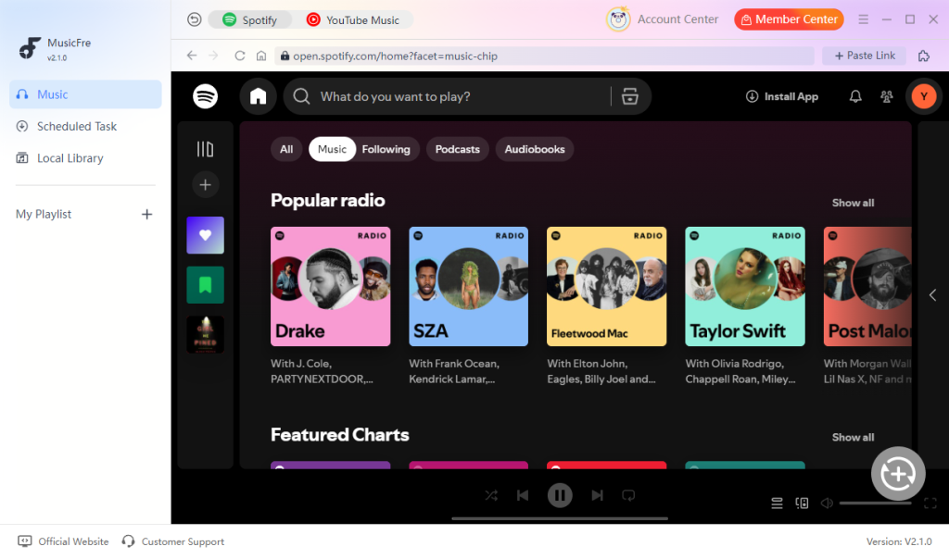Select the All filter chip
The height and width of the screenshot is (559, 949).
pos(286,149)
